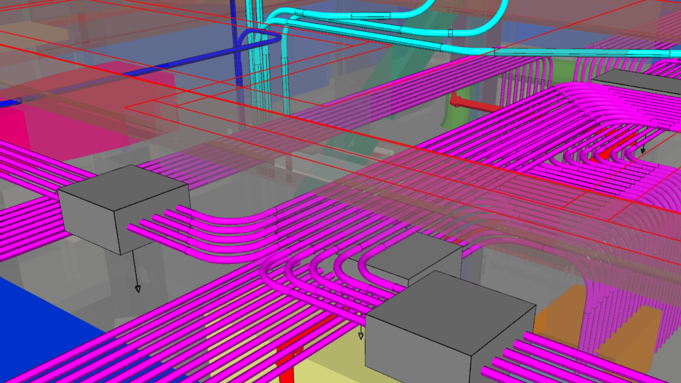Select the gray junction box on the left
Screen dimensions: 681x383
[x=121, y=208]
